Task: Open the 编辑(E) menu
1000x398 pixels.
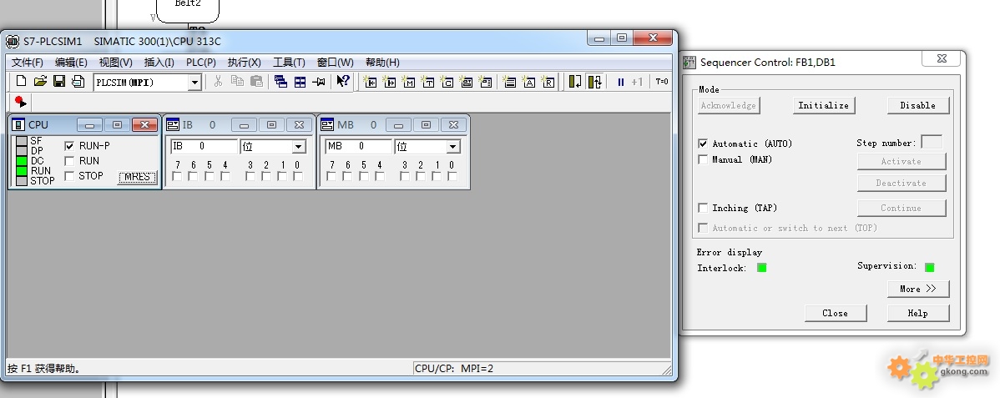Action: (71, 62)
